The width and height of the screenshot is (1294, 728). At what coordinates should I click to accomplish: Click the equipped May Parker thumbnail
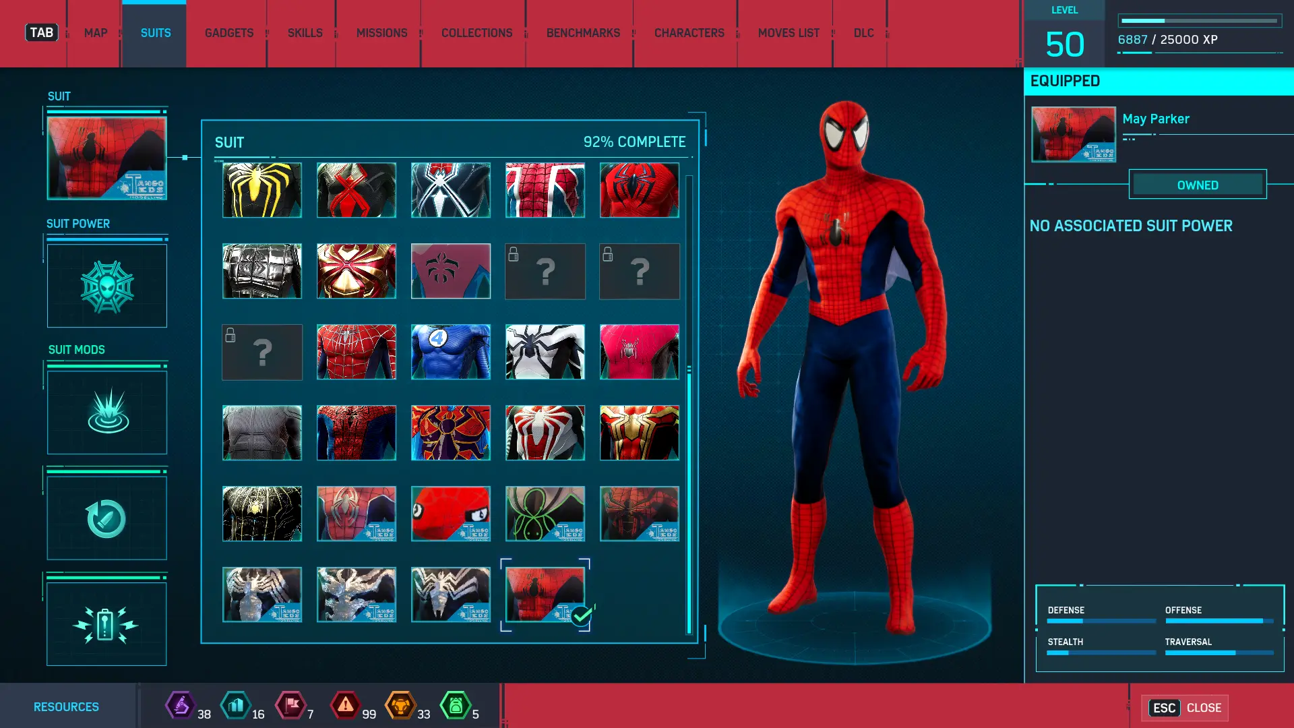point(1074,134)
